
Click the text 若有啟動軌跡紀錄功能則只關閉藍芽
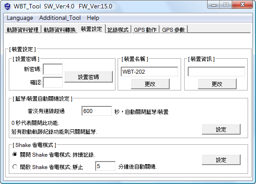(54, 131)
